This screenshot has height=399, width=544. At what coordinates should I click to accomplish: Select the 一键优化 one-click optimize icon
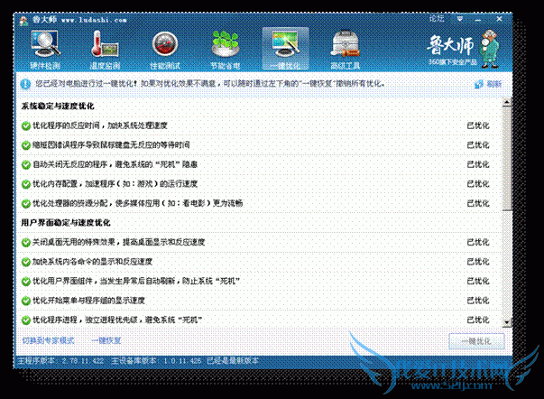tap(285, 50)
